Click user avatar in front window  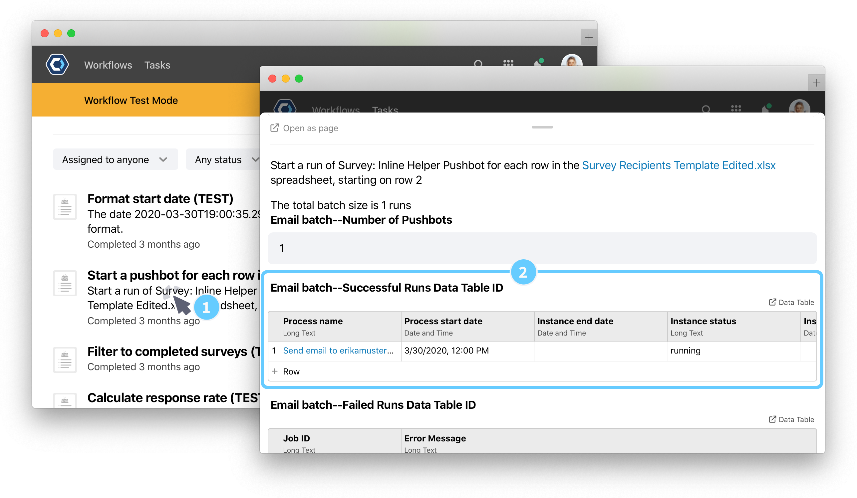click(x=799, y=107)
